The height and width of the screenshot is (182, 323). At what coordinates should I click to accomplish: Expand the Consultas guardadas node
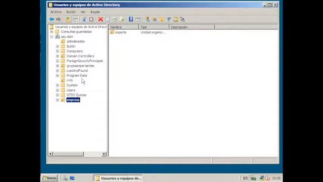[51, 32]
